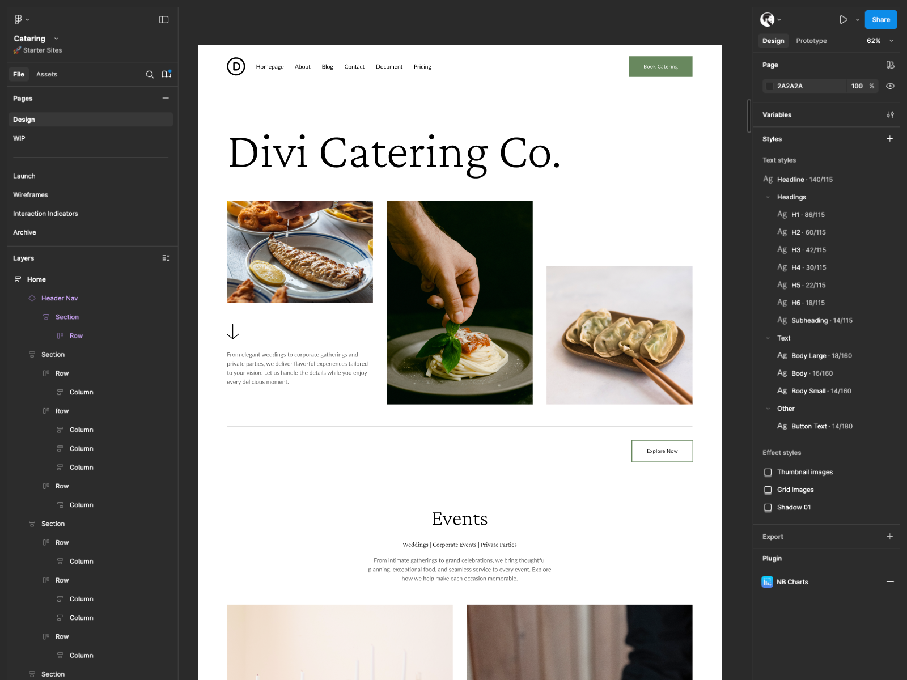The width and height of the screenshot is (907, 680).
Task: Add a new page
Action: [166, 98]
